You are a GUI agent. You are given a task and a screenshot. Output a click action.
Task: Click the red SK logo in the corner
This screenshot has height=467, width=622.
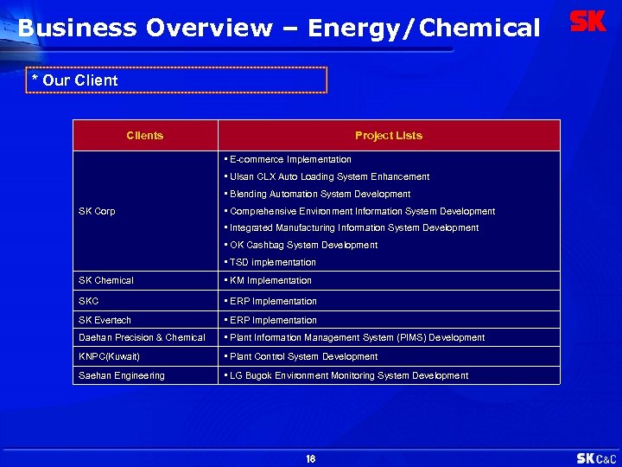(588, 21)
